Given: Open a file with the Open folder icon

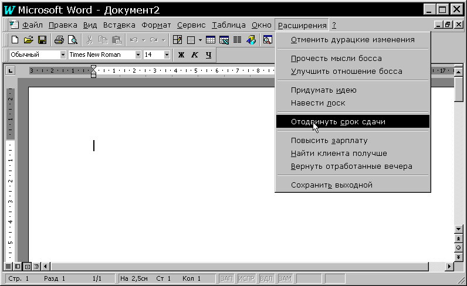Looking at the screenshot, I should tap(28, 40).
